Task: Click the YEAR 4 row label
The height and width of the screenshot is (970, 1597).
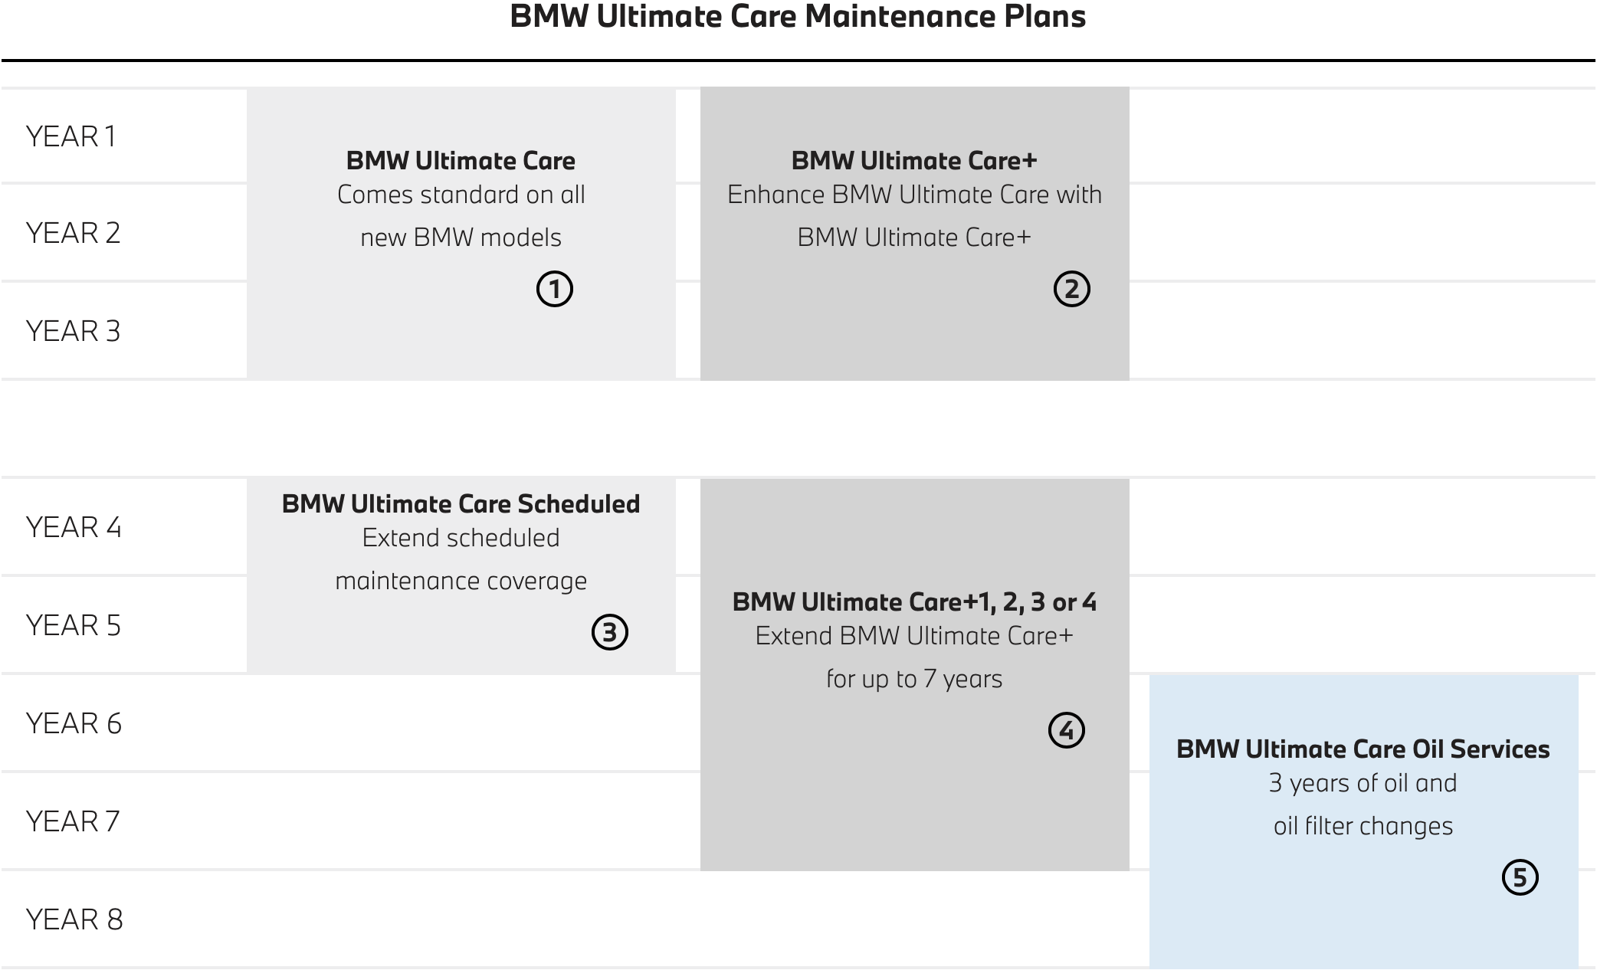Action: 74,527
